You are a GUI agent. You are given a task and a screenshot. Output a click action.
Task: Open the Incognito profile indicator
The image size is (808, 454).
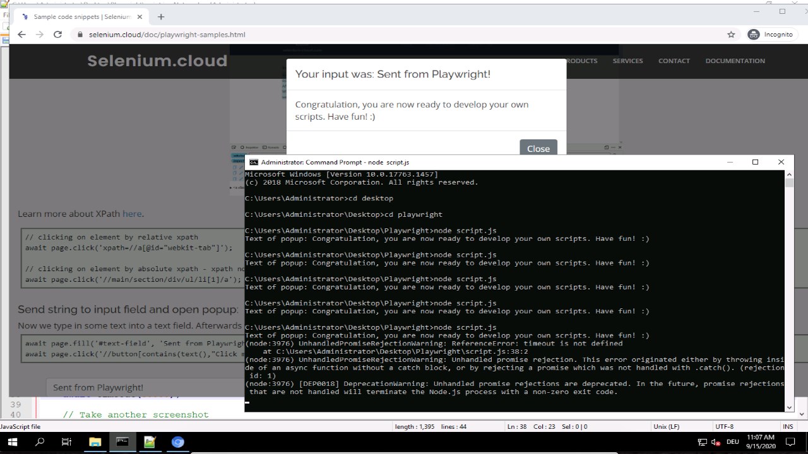[x=770, y=35]
